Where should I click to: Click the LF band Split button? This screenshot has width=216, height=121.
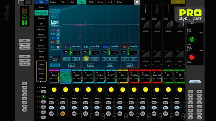[76, 59]
